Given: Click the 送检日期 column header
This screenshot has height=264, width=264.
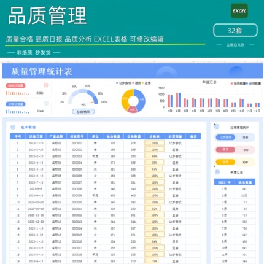Looking at the screenshot, I should [x=36, y=136].
